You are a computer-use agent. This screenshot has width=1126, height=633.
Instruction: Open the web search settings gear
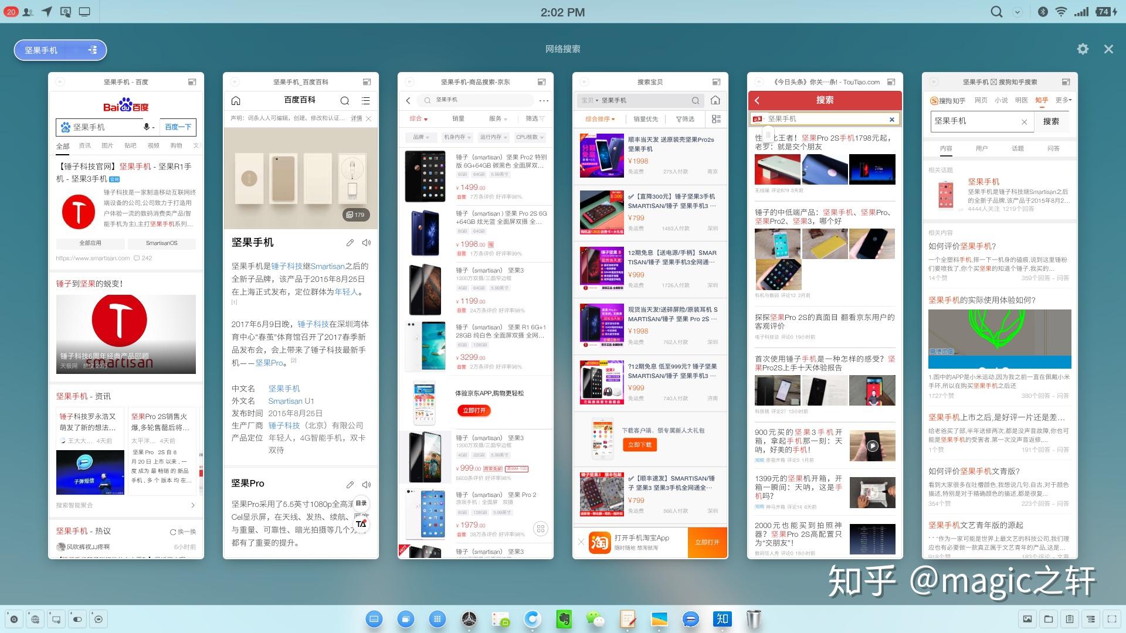[1083, 49]
